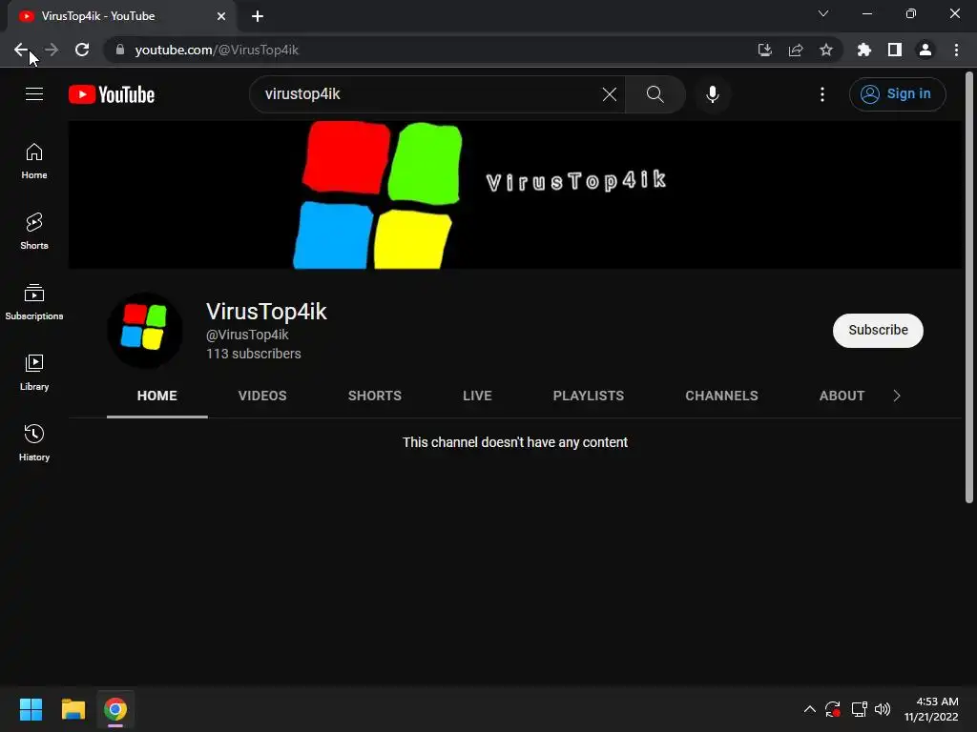Image resolution: width=977 pixels, height=732 pixels.
Task: Open the YouTube hamburger guide menu
Action: coord(34,94)
